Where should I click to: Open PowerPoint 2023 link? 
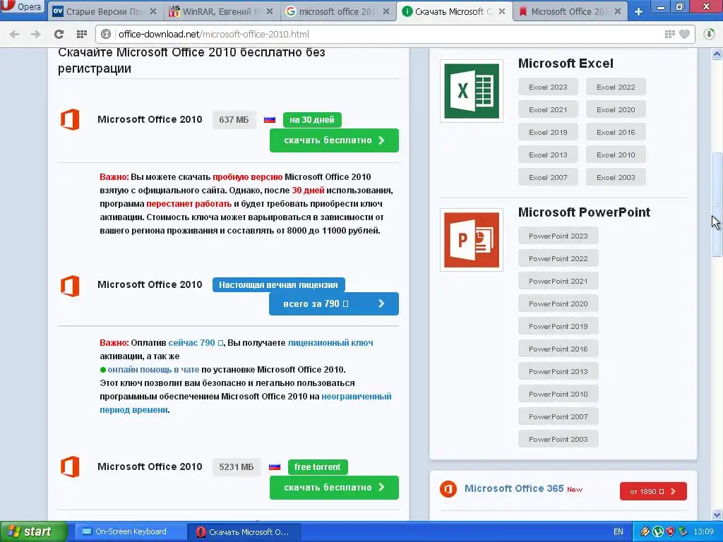pyautogui.click(x=558, y=236)
